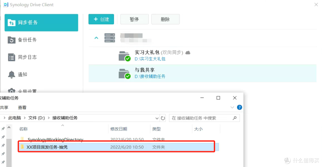Image resolution: width=322 pixels, height=167 pixels.
Task: Select the 实习大礼包 sync task
Action: 202,56
